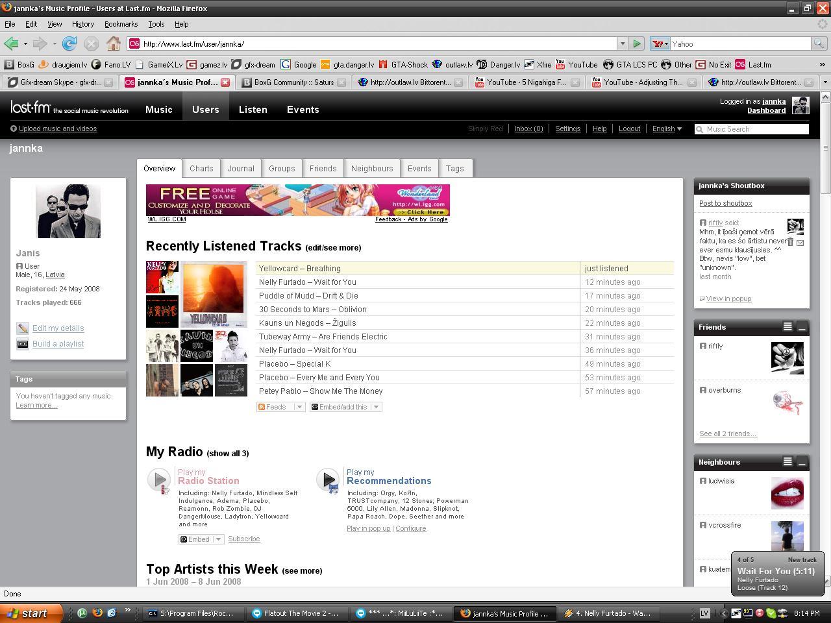This screenshot has height=623, width=831.
Task: Switch to the Neighbours tab
Action: [x=372, y=168]
